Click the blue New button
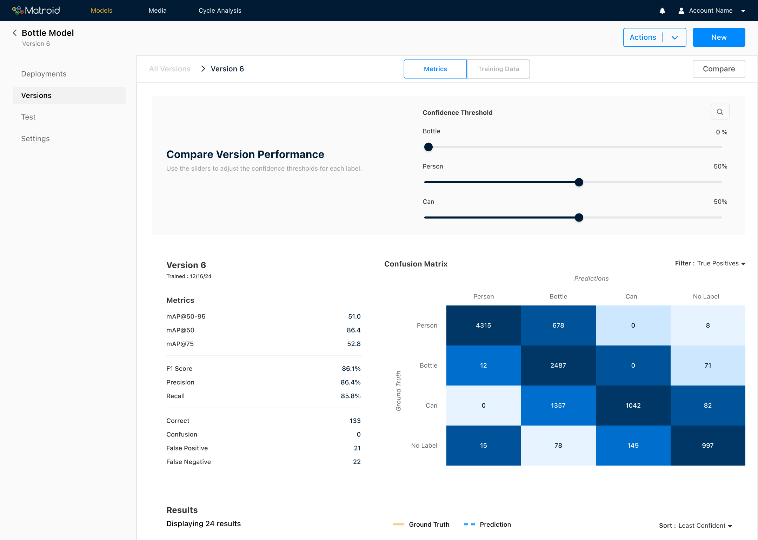Viewport: 758px width, 540px height. click(719, 38)
